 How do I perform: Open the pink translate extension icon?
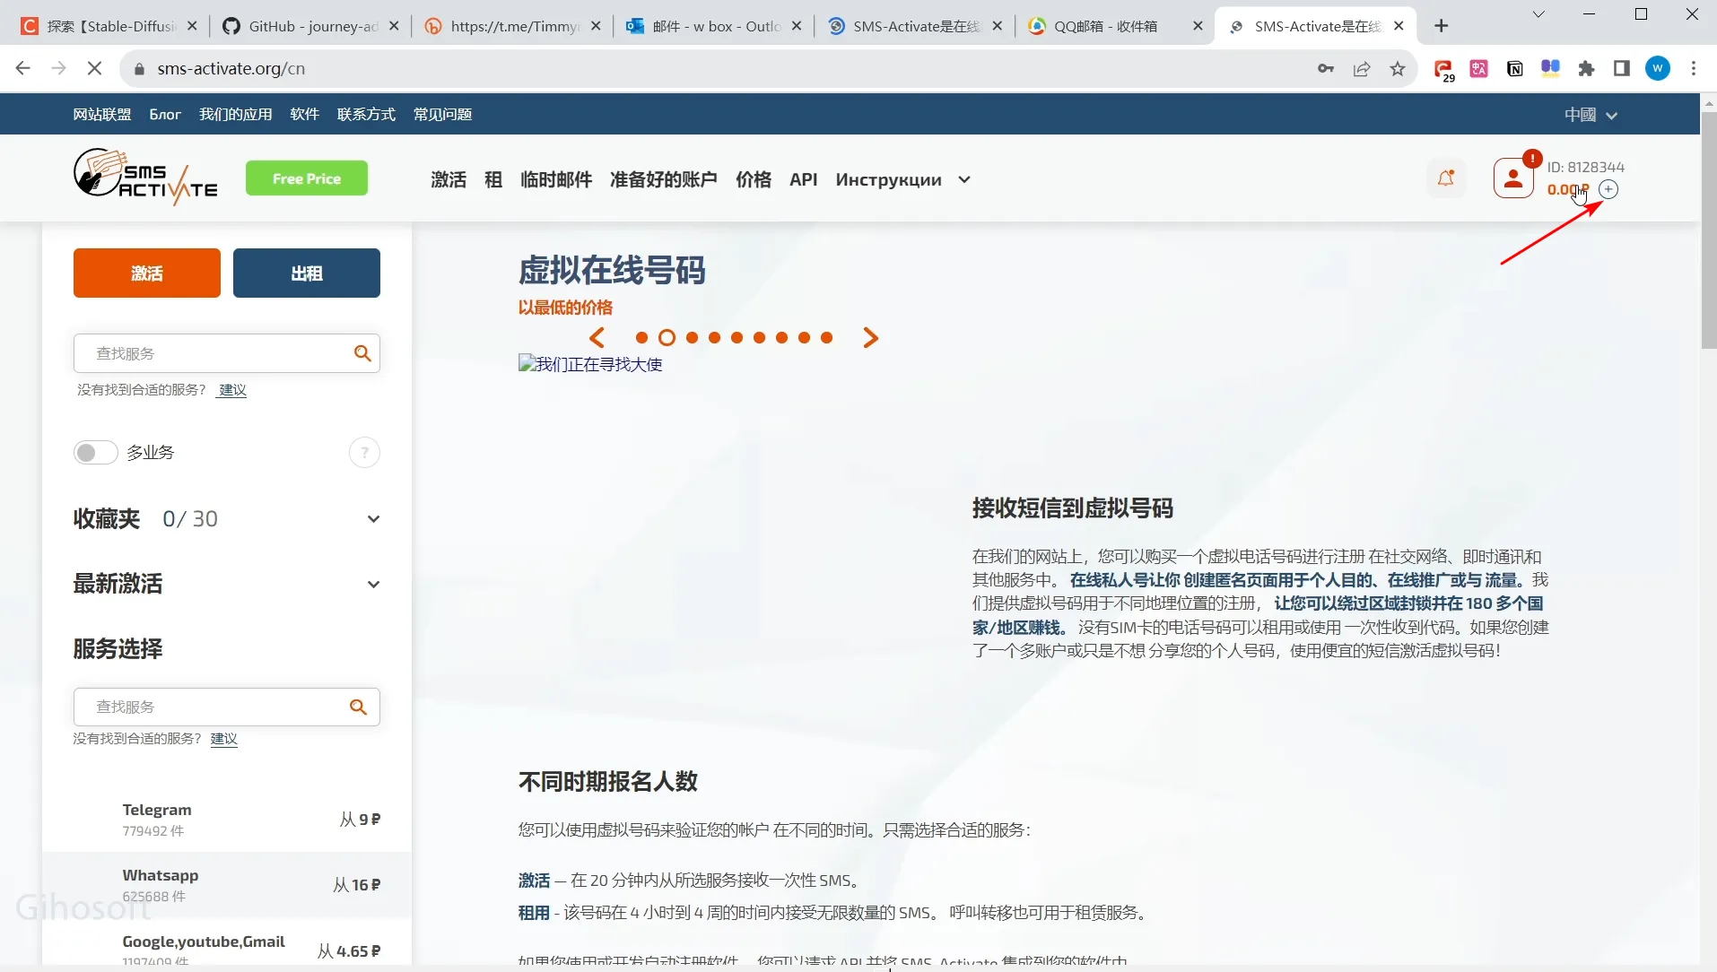(x=1479, y=69)
